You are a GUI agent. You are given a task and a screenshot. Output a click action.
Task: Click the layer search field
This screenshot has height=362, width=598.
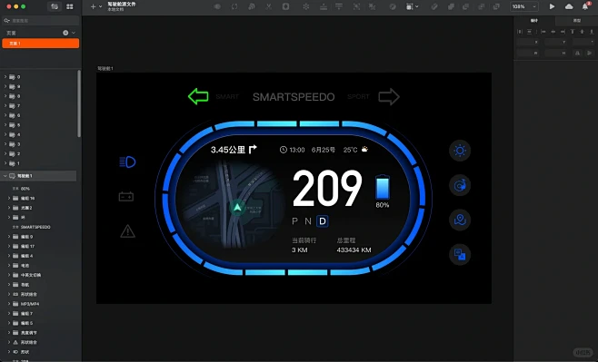click(41, 21)
